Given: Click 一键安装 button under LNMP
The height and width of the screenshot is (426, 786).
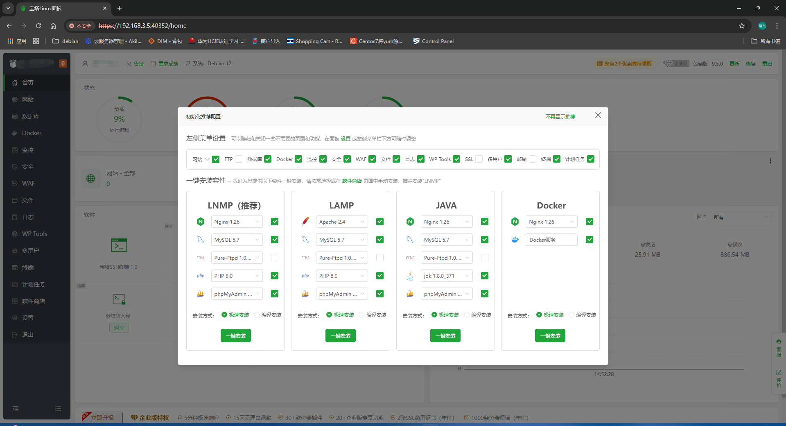Looking at the screenshot, I should point(235,335).
